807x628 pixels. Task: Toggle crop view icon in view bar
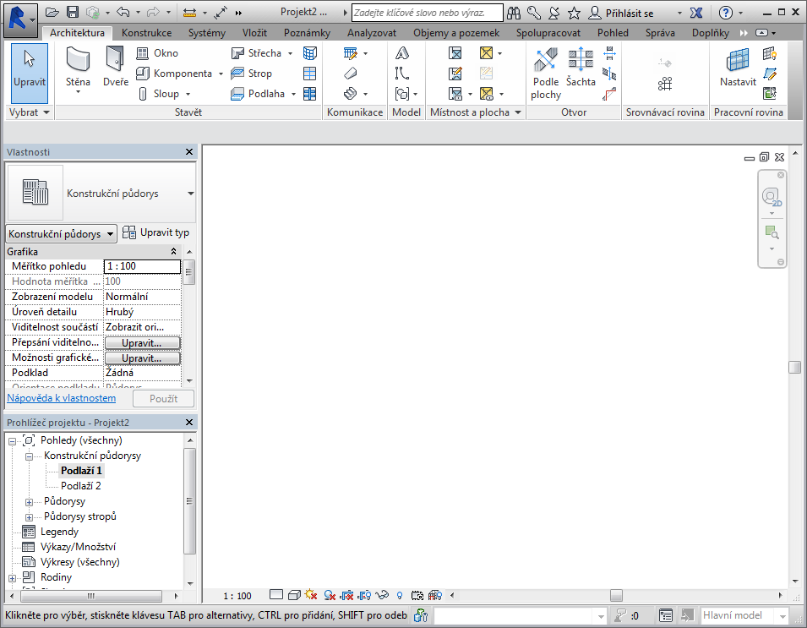tap(347, 596)
